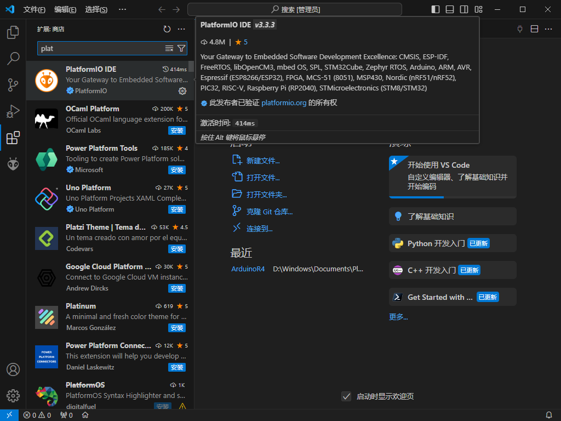
Task: Click the remote window indicator in status bar
Action: [x=9, y=415]
